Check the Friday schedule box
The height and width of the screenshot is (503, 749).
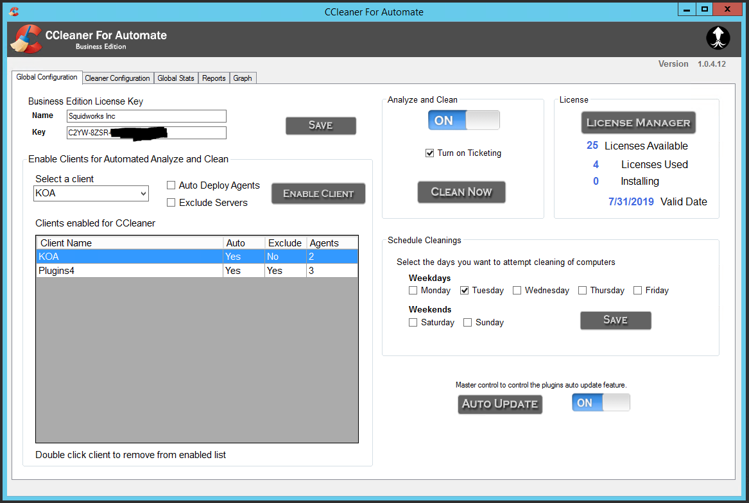pos(638,291)
